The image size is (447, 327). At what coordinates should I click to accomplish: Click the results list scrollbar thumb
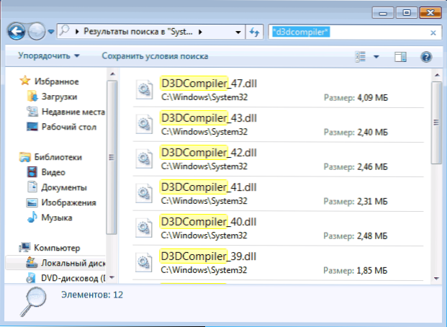pyautogui.click(x=436, y=122)
